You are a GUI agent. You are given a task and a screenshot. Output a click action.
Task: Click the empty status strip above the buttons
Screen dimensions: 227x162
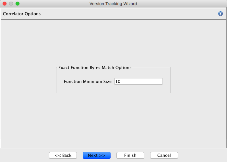point(113,143)
